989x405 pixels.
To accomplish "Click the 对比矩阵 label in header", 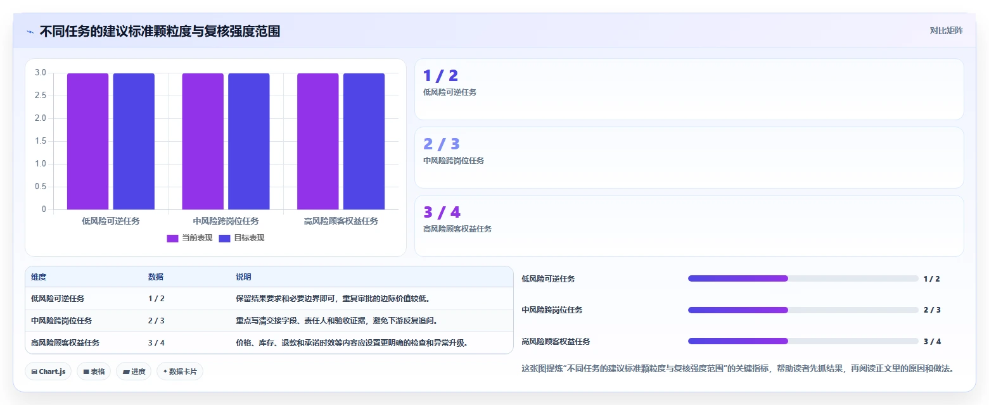I will point(946,31).
